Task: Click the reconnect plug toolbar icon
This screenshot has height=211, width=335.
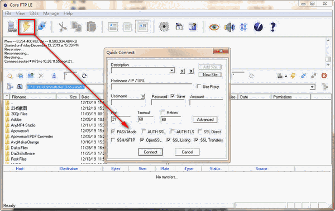Action: [42, 27]
